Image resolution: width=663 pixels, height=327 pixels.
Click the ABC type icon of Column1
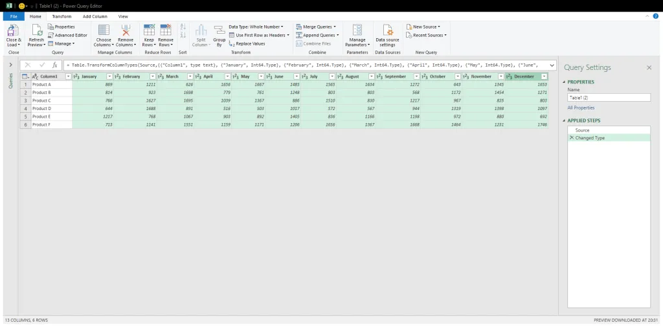coord(36,76)
